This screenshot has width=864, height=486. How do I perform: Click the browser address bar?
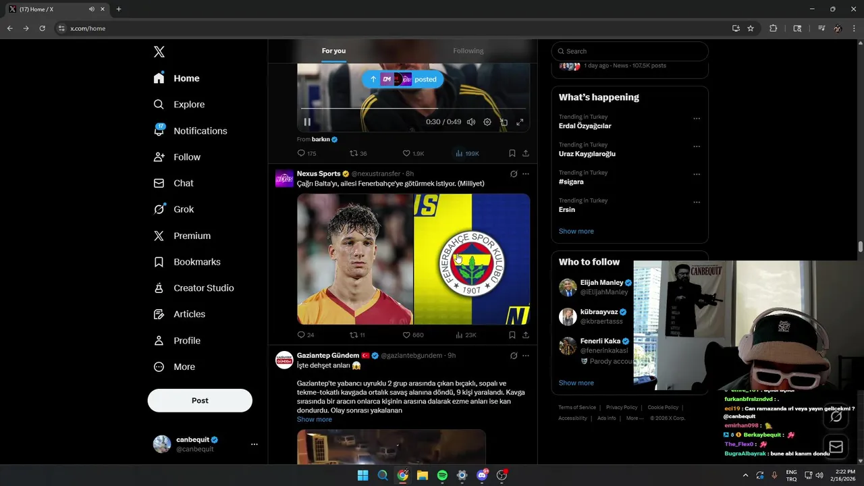[391, 28]
